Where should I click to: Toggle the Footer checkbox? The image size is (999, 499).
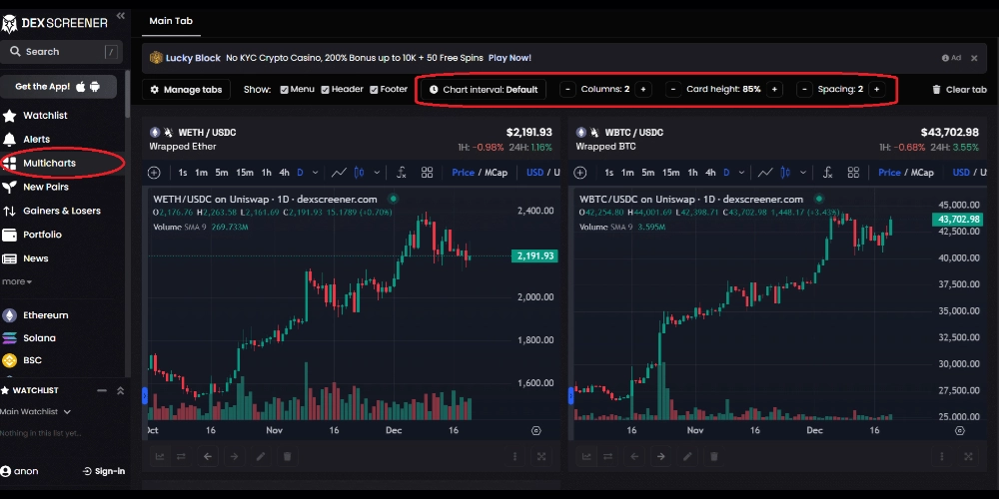coord(374,90)
